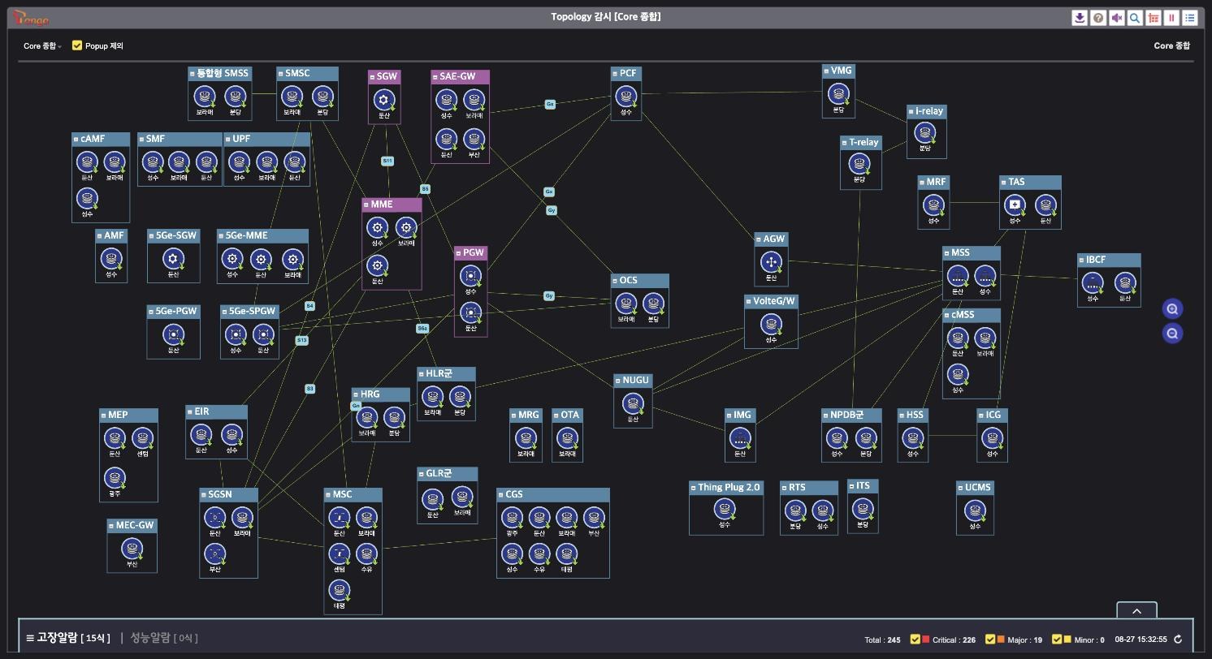Open the red table grid icon
1212x659 pixels.
click(x=1154, y=18)
